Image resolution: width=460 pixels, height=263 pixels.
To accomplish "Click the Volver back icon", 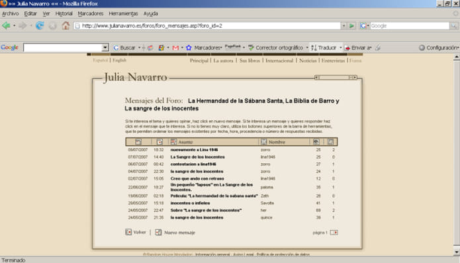I will coord(128,232).
